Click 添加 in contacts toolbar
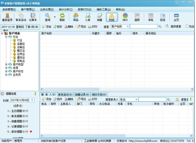The image size is (196, 143). tap(47, 99)
